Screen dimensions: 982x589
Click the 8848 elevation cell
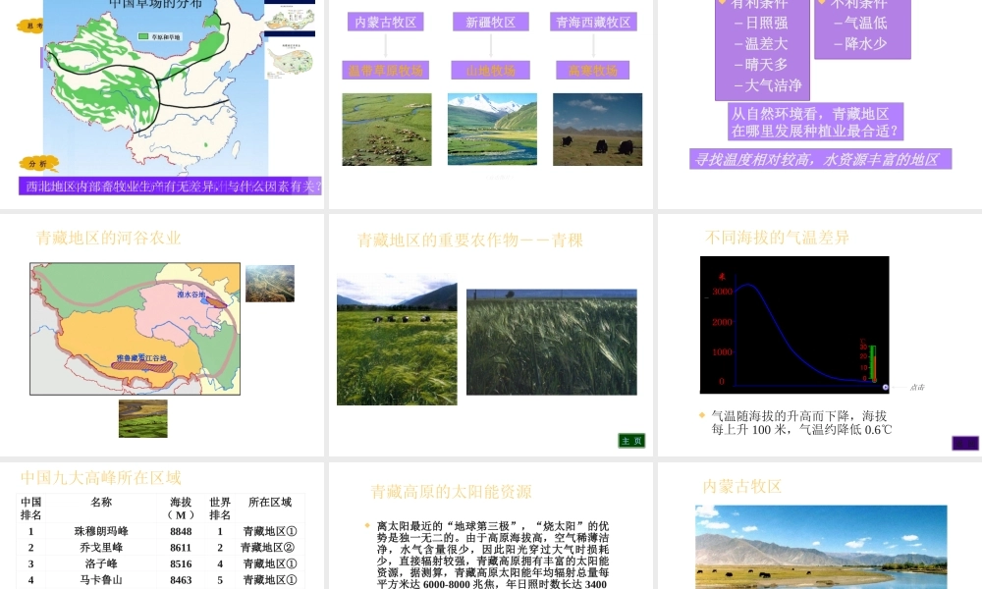[x=181, y=531]
